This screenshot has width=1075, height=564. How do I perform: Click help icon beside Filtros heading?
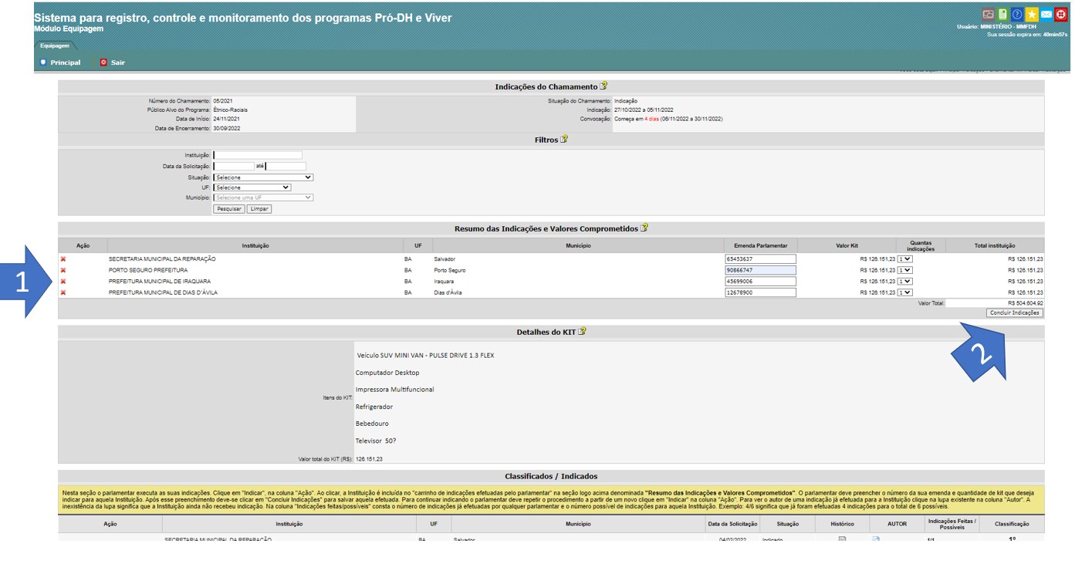pos(564,140)
